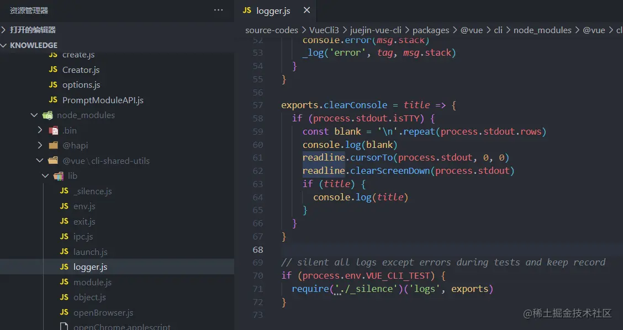Screen dimensions: 623x330
Task: Open module.js in the lib folder
Action: 92,283
